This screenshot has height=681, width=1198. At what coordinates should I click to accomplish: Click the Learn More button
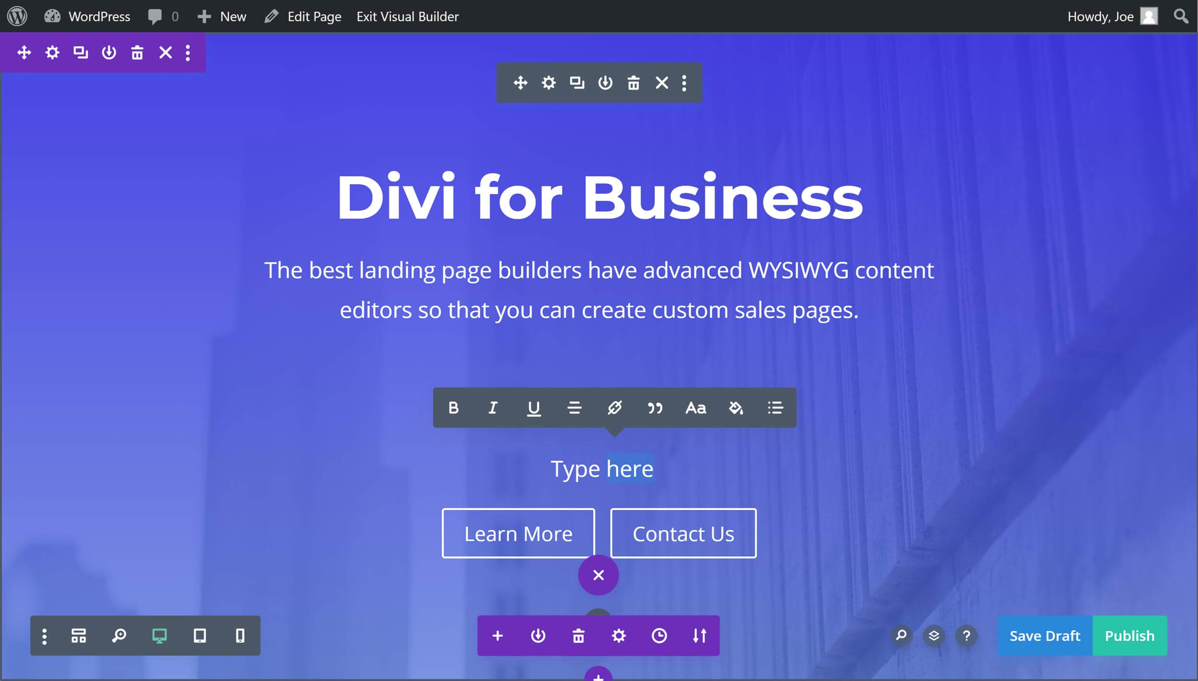tap(518, 533)
